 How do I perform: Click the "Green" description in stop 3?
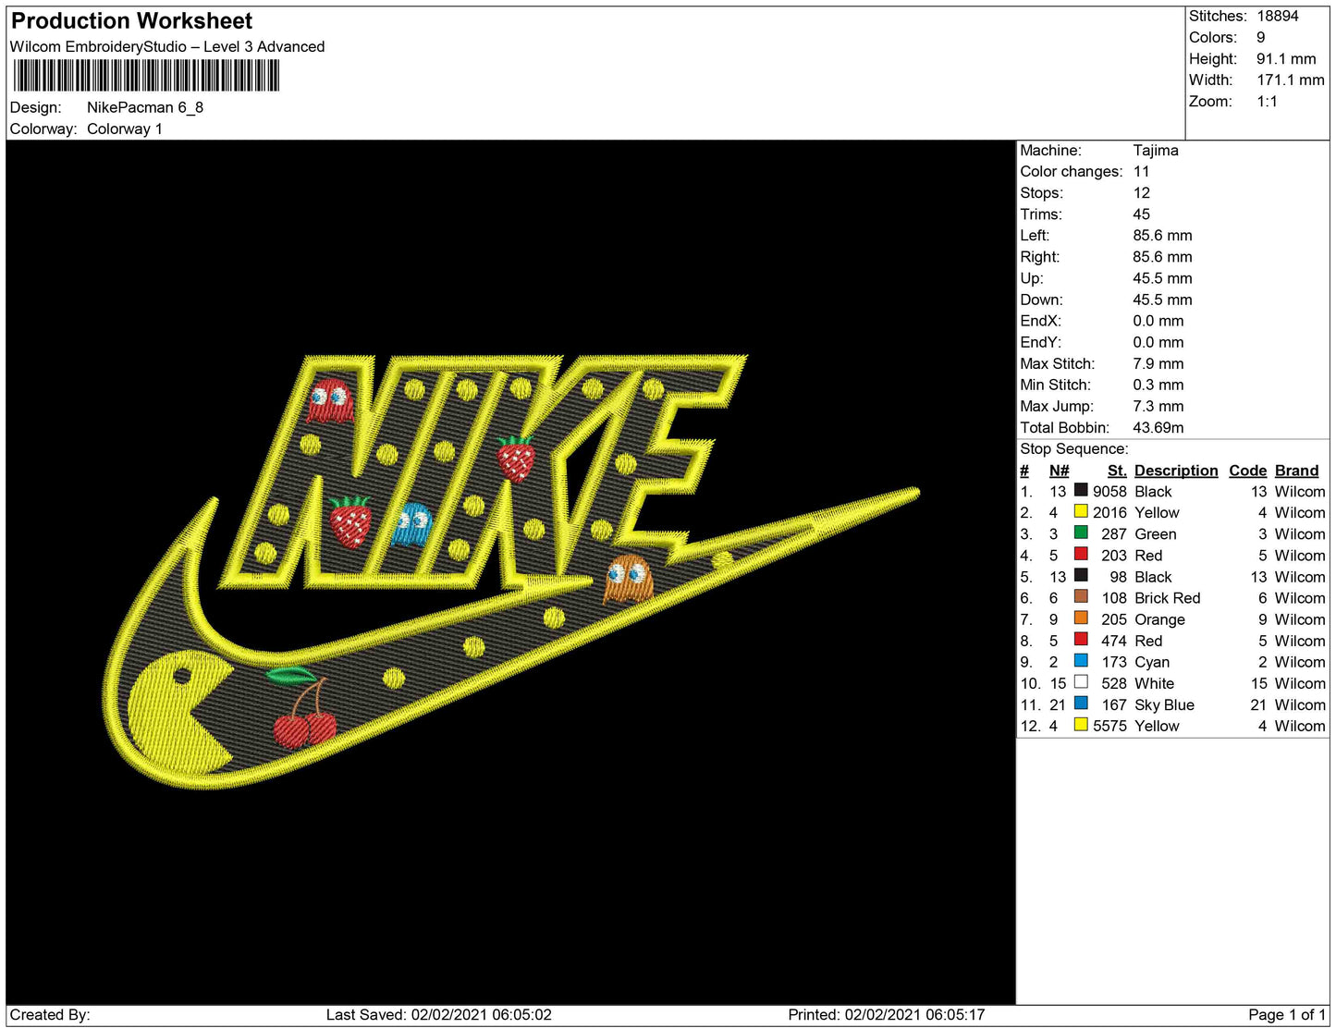tap(1156, 534)
